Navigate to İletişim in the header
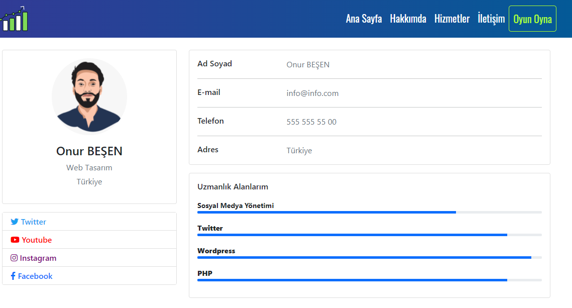 point(491,19)
